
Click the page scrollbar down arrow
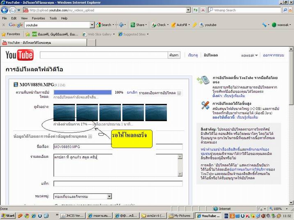pos(291,202)
